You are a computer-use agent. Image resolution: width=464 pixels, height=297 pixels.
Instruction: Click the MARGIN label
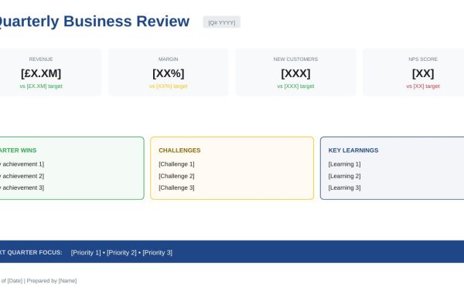click(168, 59)
